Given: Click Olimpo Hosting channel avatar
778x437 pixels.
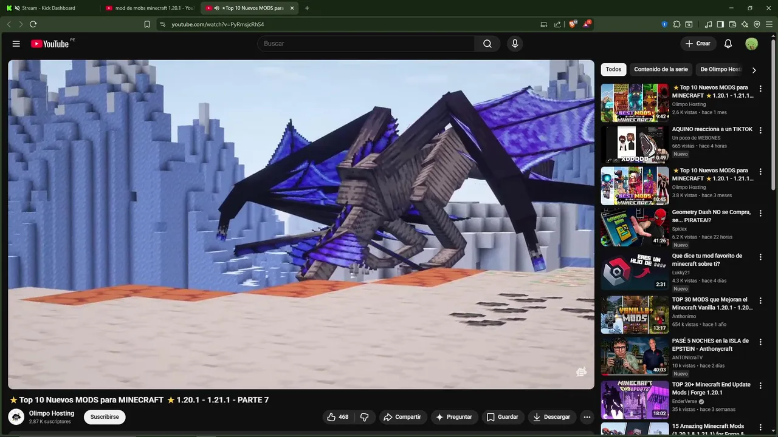Looking at the screenshot, I should [x=16, y=417].
